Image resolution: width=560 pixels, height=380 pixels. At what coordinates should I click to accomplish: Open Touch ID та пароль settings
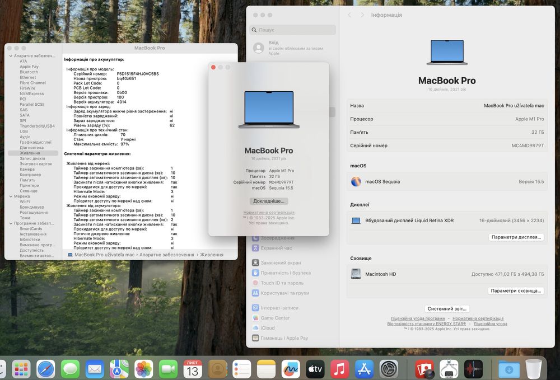[x=278, y=283]
